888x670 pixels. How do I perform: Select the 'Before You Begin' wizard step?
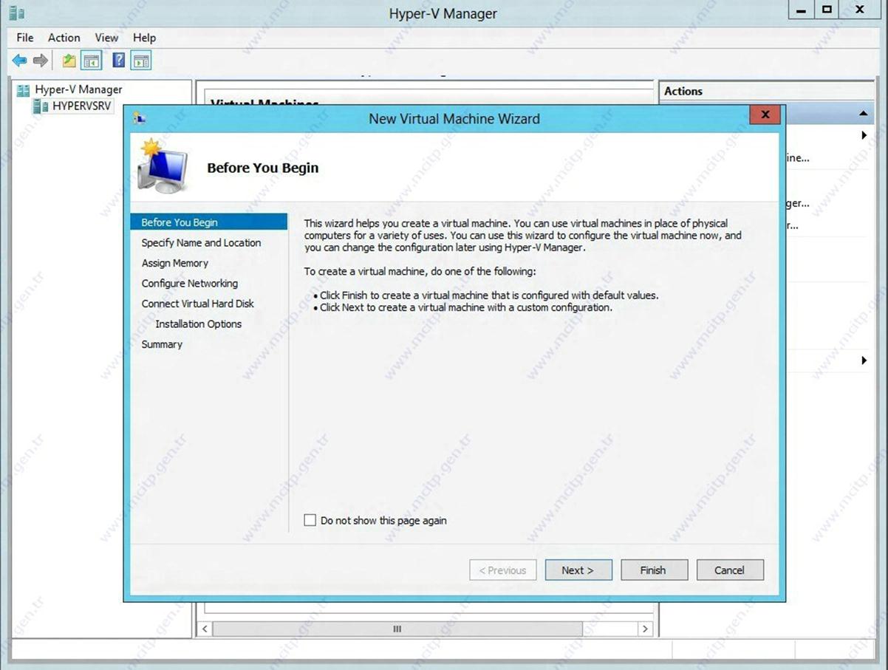tap(208, 222)
